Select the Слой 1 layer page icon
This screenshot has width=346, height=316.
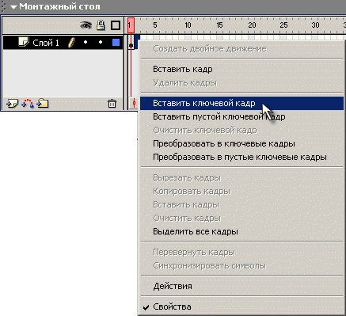click(24, 42)
